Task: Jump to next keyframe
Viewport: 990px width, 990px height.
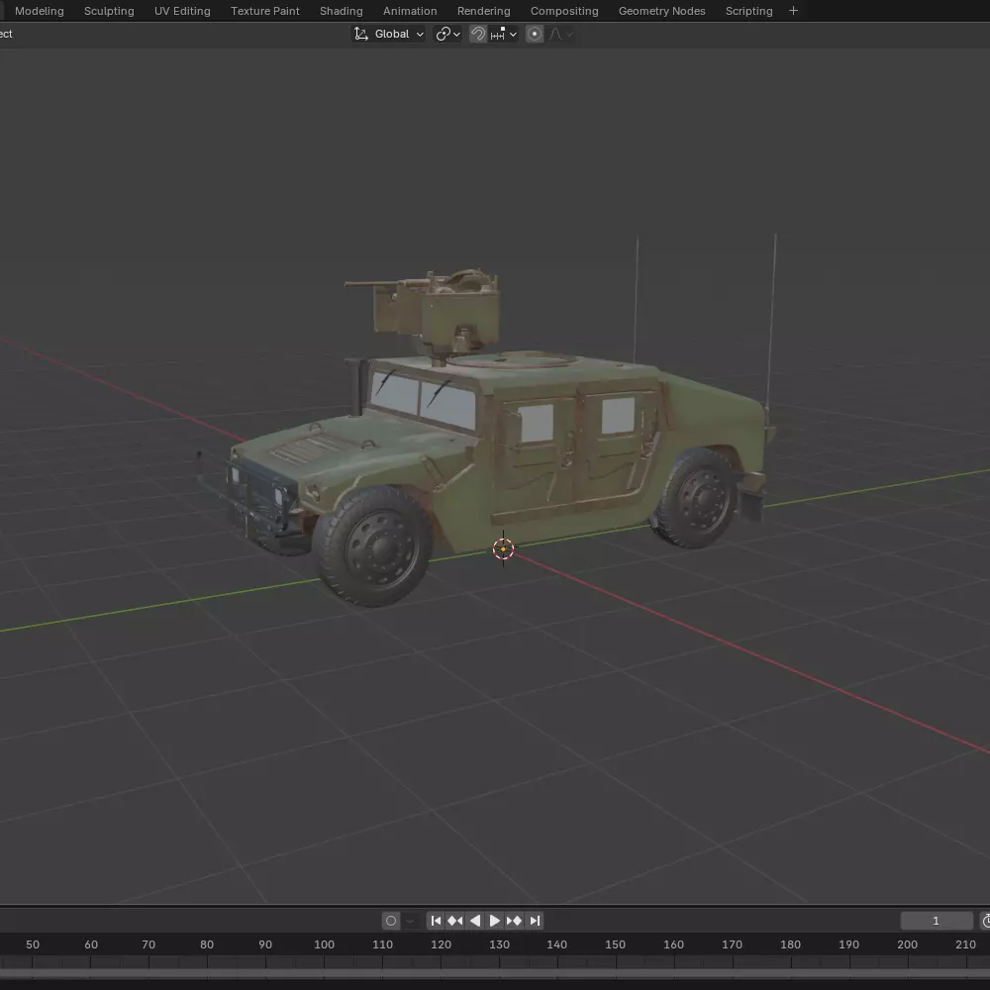Action: (514, 921)
